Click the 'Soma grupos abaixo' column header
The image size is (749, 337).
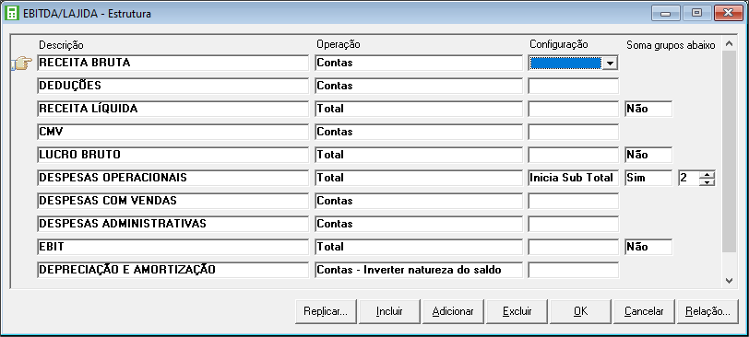pyautogui.click(x=671, y=45)
